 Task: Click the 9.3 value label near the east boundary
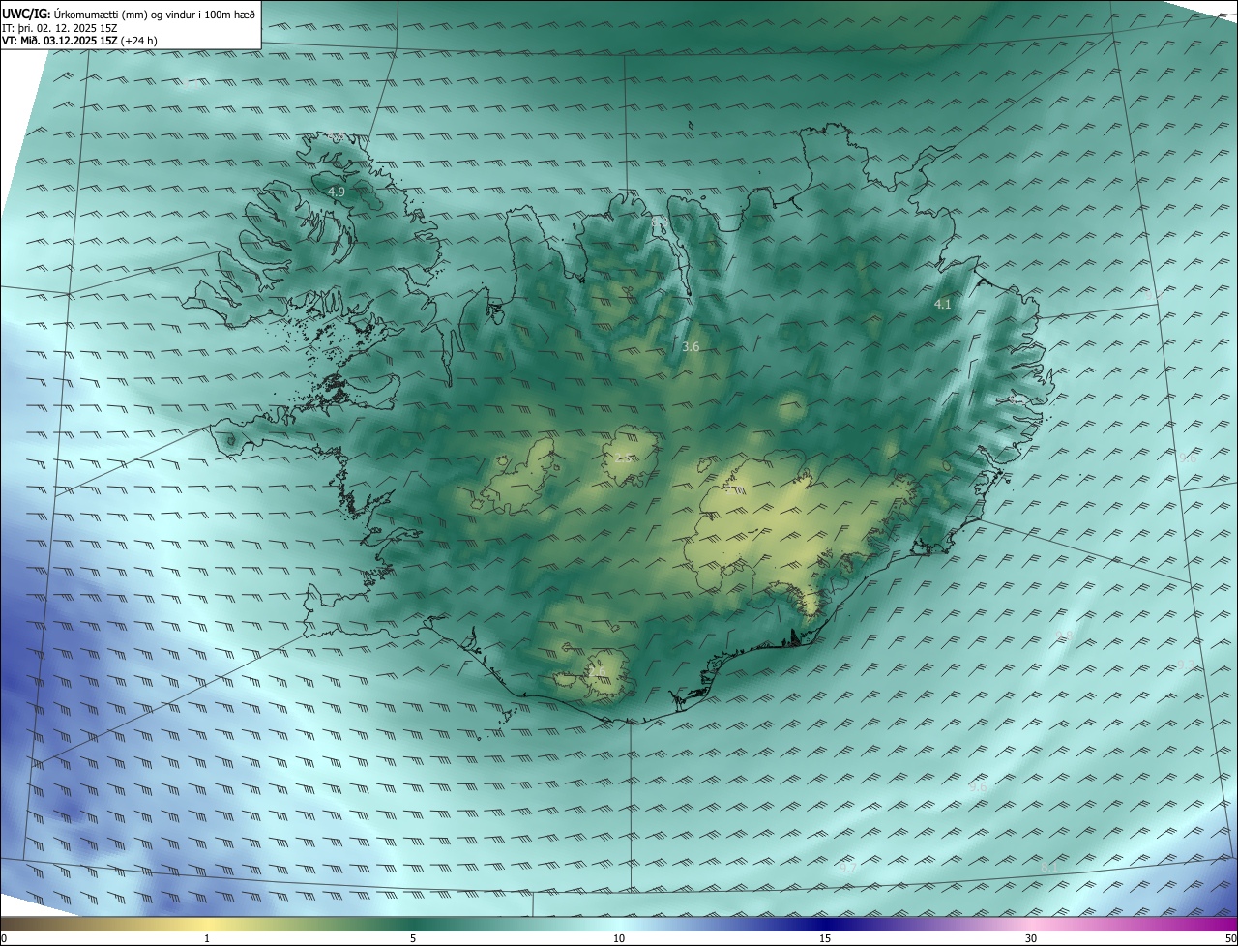[x=1186, y=665]
